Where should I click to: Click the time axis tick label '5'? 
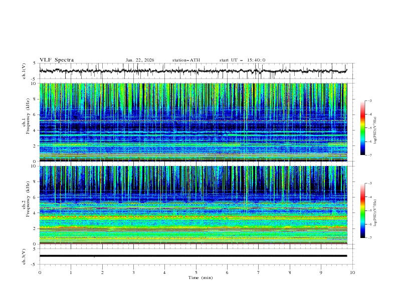[196, 272]
